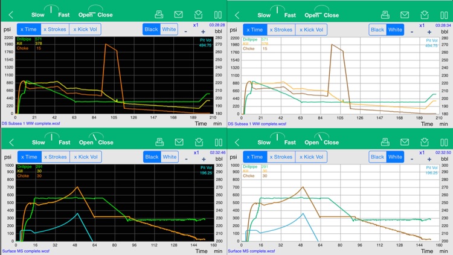Tap the tray icon with downward arrow in black Surface MS panel
Screen dimensions: 453x255
(x=199, y=142)
